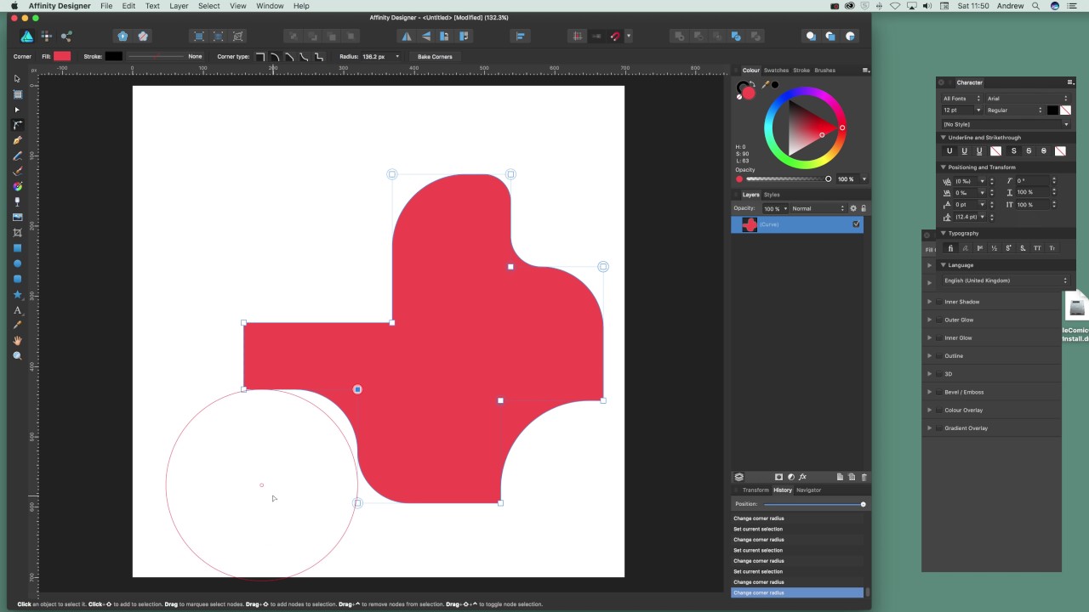Click the red Fill colour swatch
Screen dimensions: 1089x612
(x=62, y=56)
